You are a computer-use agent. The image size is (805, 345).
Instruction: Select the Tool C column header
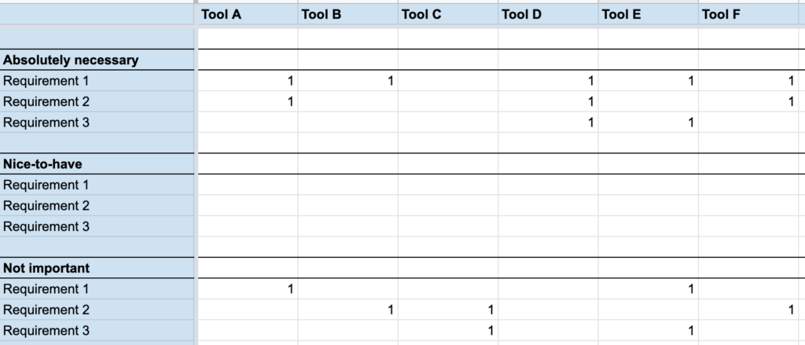(448, 14)
